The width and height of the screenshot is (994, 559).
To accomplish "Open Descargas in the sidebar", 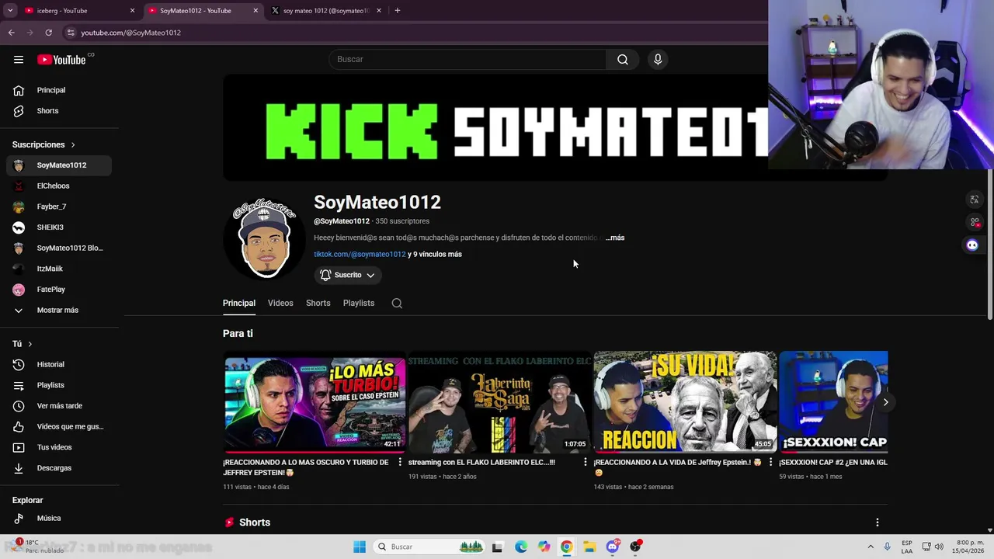I will click(x=59, y=468).
